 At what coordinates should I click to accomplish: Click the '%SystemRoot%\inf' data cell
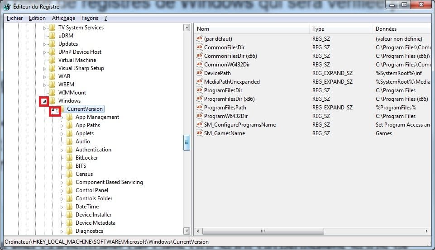click(399, 73)
